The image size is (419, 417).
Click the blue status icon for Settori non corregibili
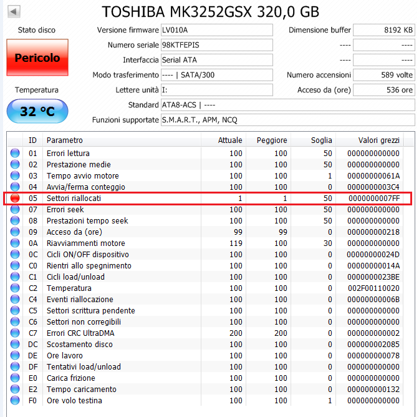[15, 321]
